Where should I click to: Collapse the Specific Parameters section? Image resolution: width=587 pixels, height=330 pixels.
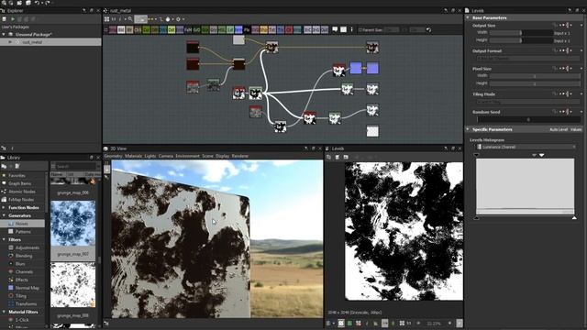pyautogui.click(x=468, y=129)
